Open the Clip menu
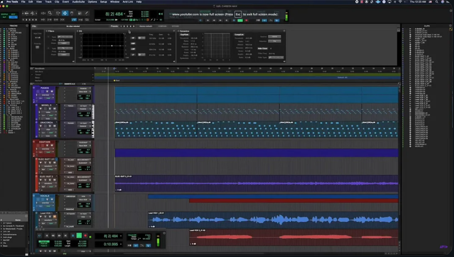 57,2
